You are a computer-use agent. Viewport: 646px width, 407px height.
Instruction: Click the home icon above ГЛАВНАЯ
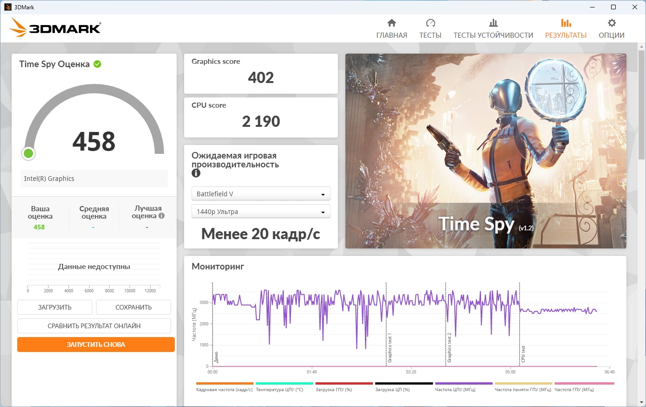click(392, 23)
